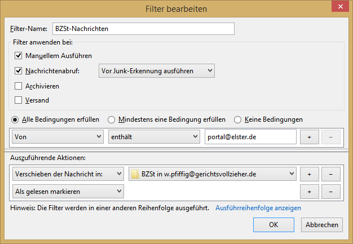
Task: Enable the 'Archivieren' checkbox
Action: (x=19, y=86)
